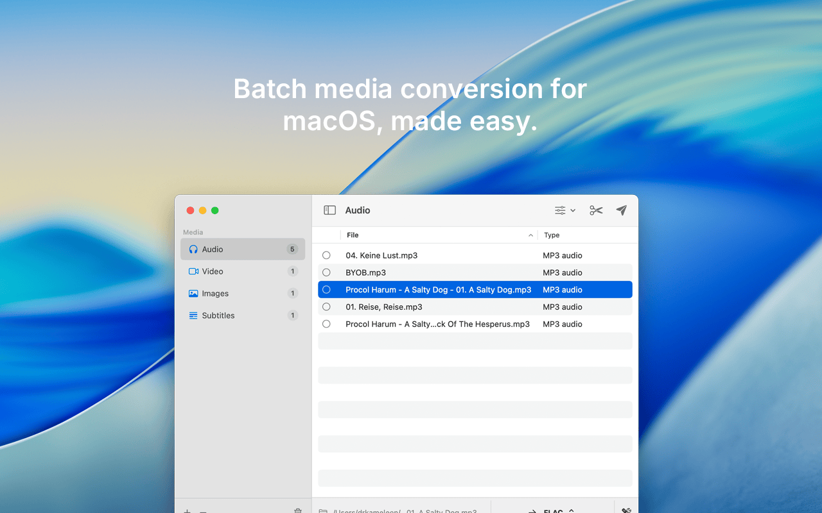Select the Procol Harum Hesperus.mp3 file
822x513 pixels.
tap(438, 324)
